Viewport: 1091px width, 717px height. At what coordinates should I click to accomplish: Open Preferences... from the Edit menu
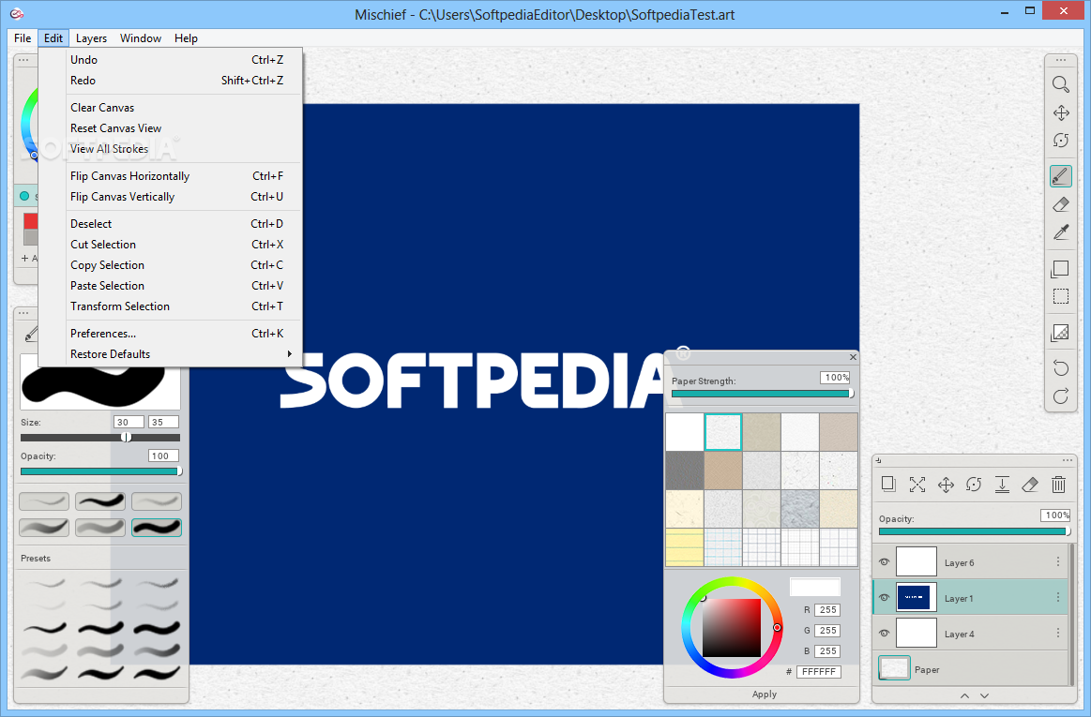click(x=171, y=334)
